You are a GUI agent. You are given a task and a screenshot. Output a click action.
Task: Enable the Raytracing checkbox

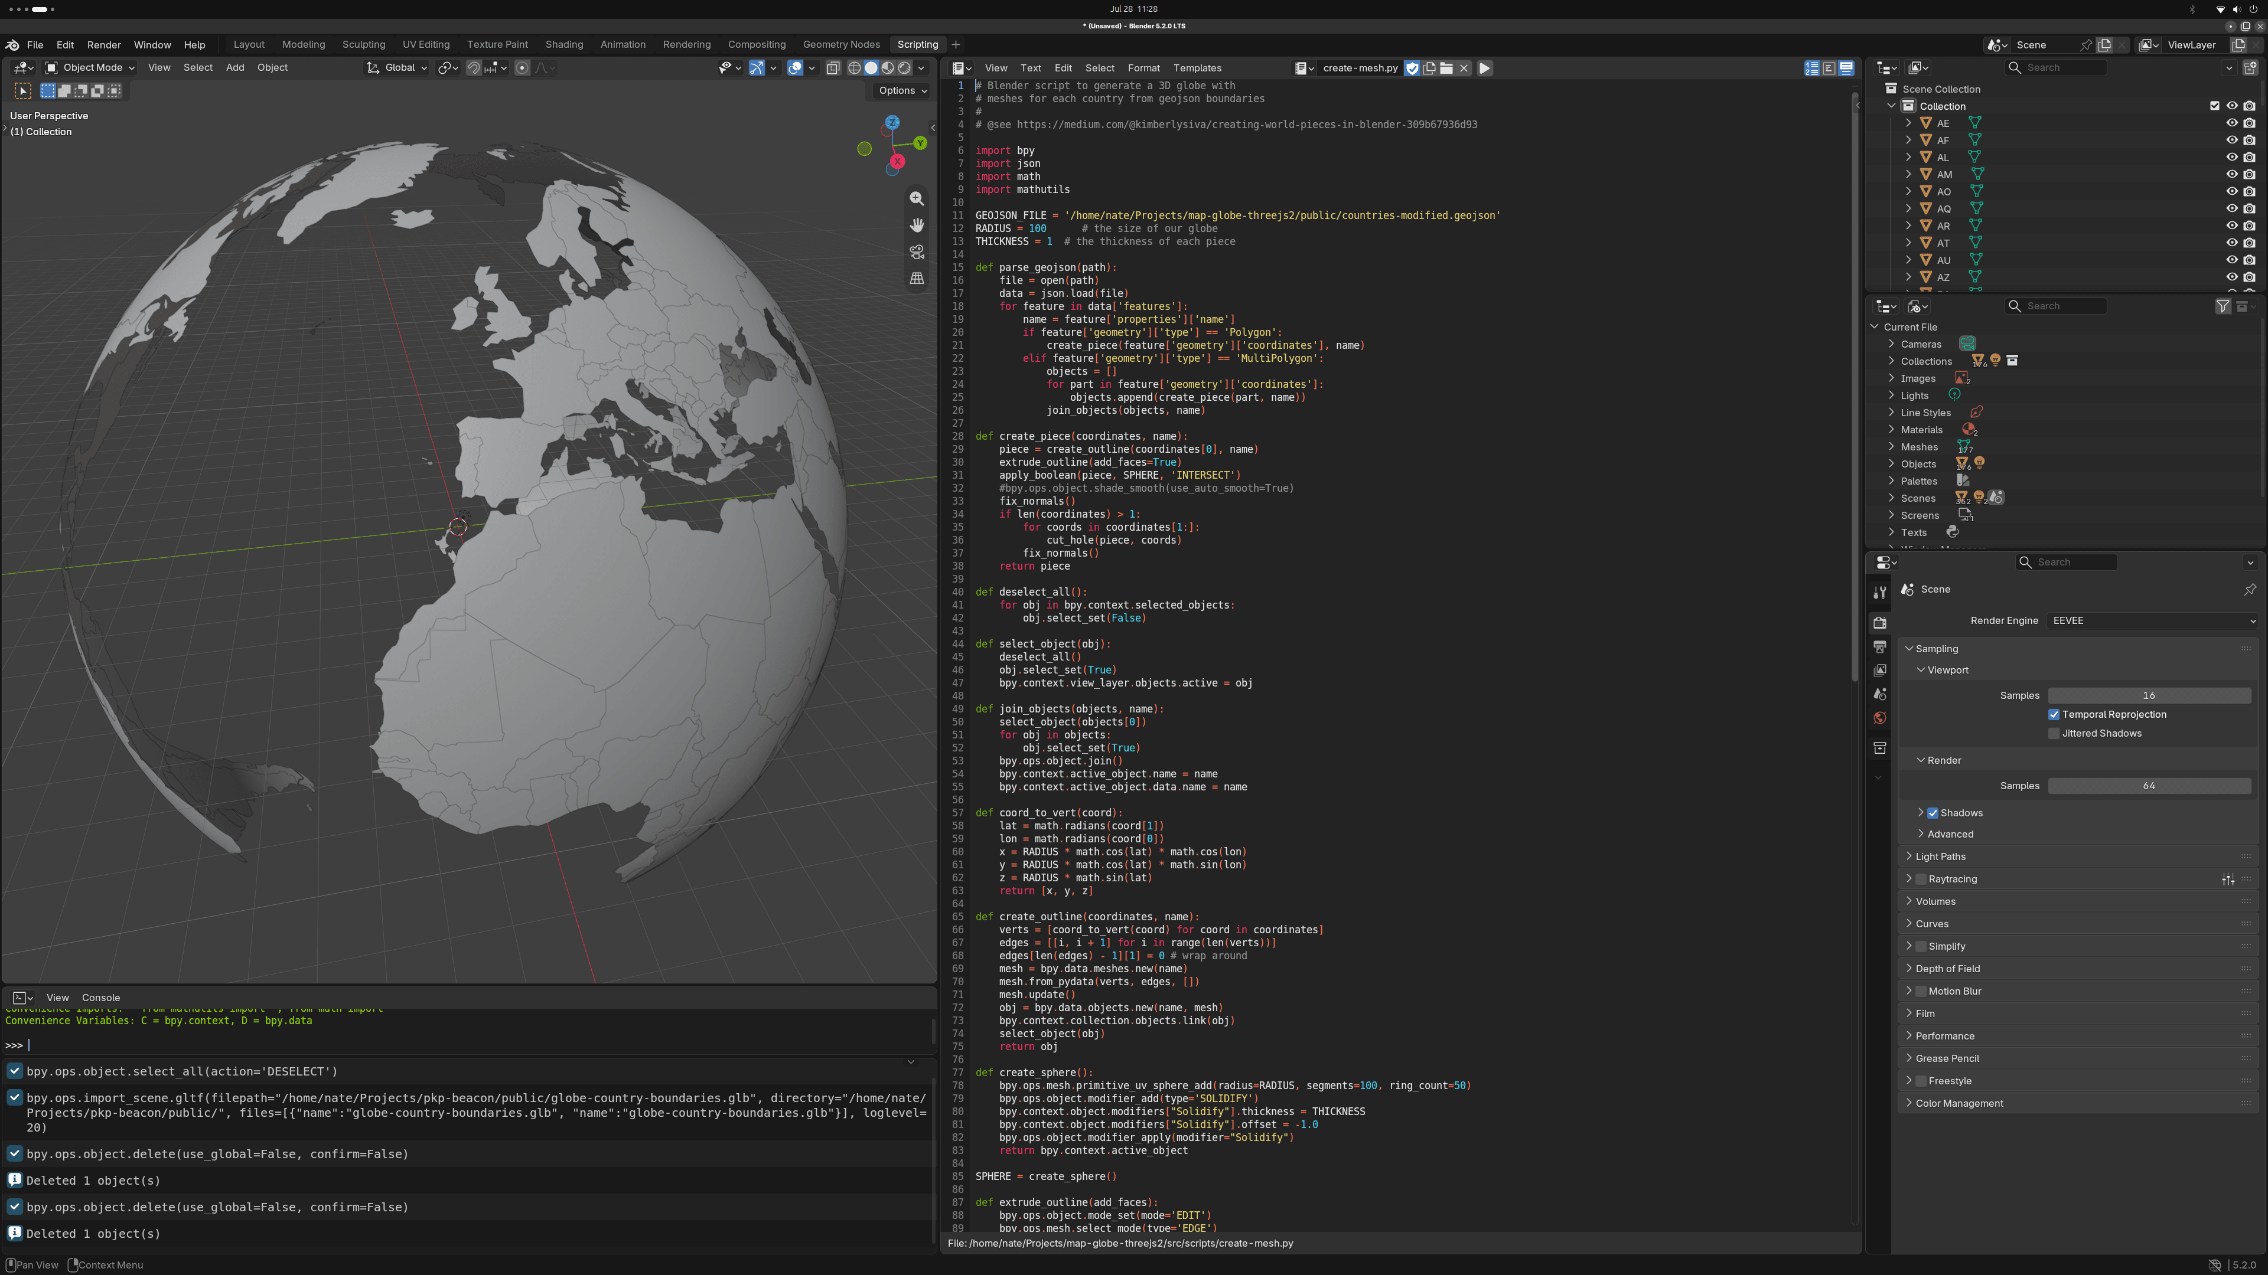(1921, 879)
